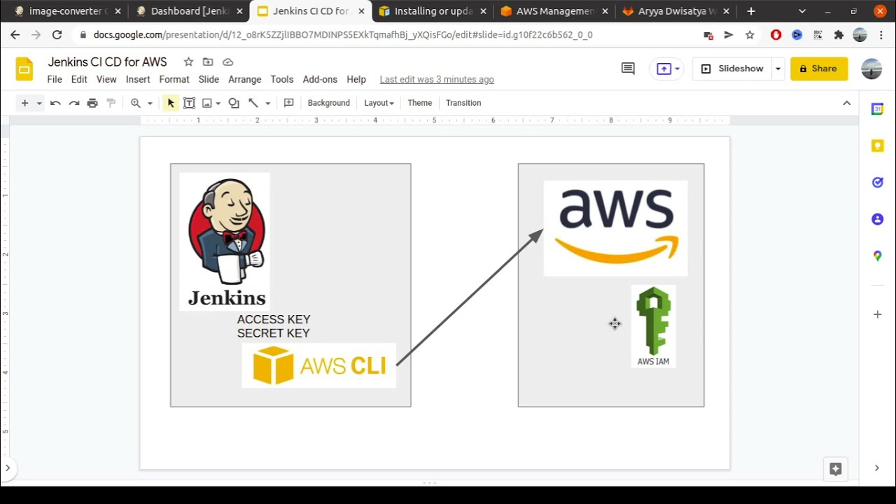Viewport: 896px width, 504px height.
Task: Switch to the AWS Management browser tab
Action: tap(555, 11)
